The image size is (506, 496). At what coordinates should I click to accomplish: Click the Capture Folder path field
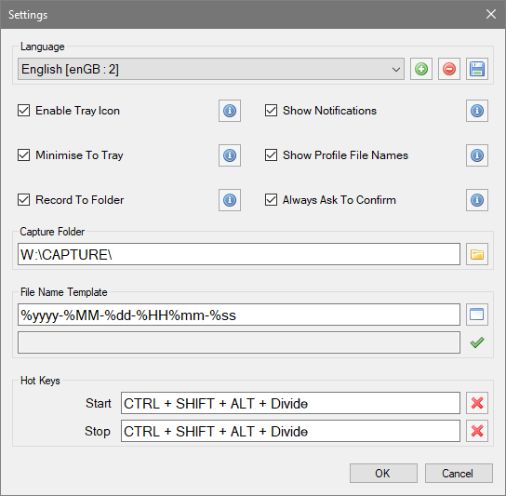239,254
